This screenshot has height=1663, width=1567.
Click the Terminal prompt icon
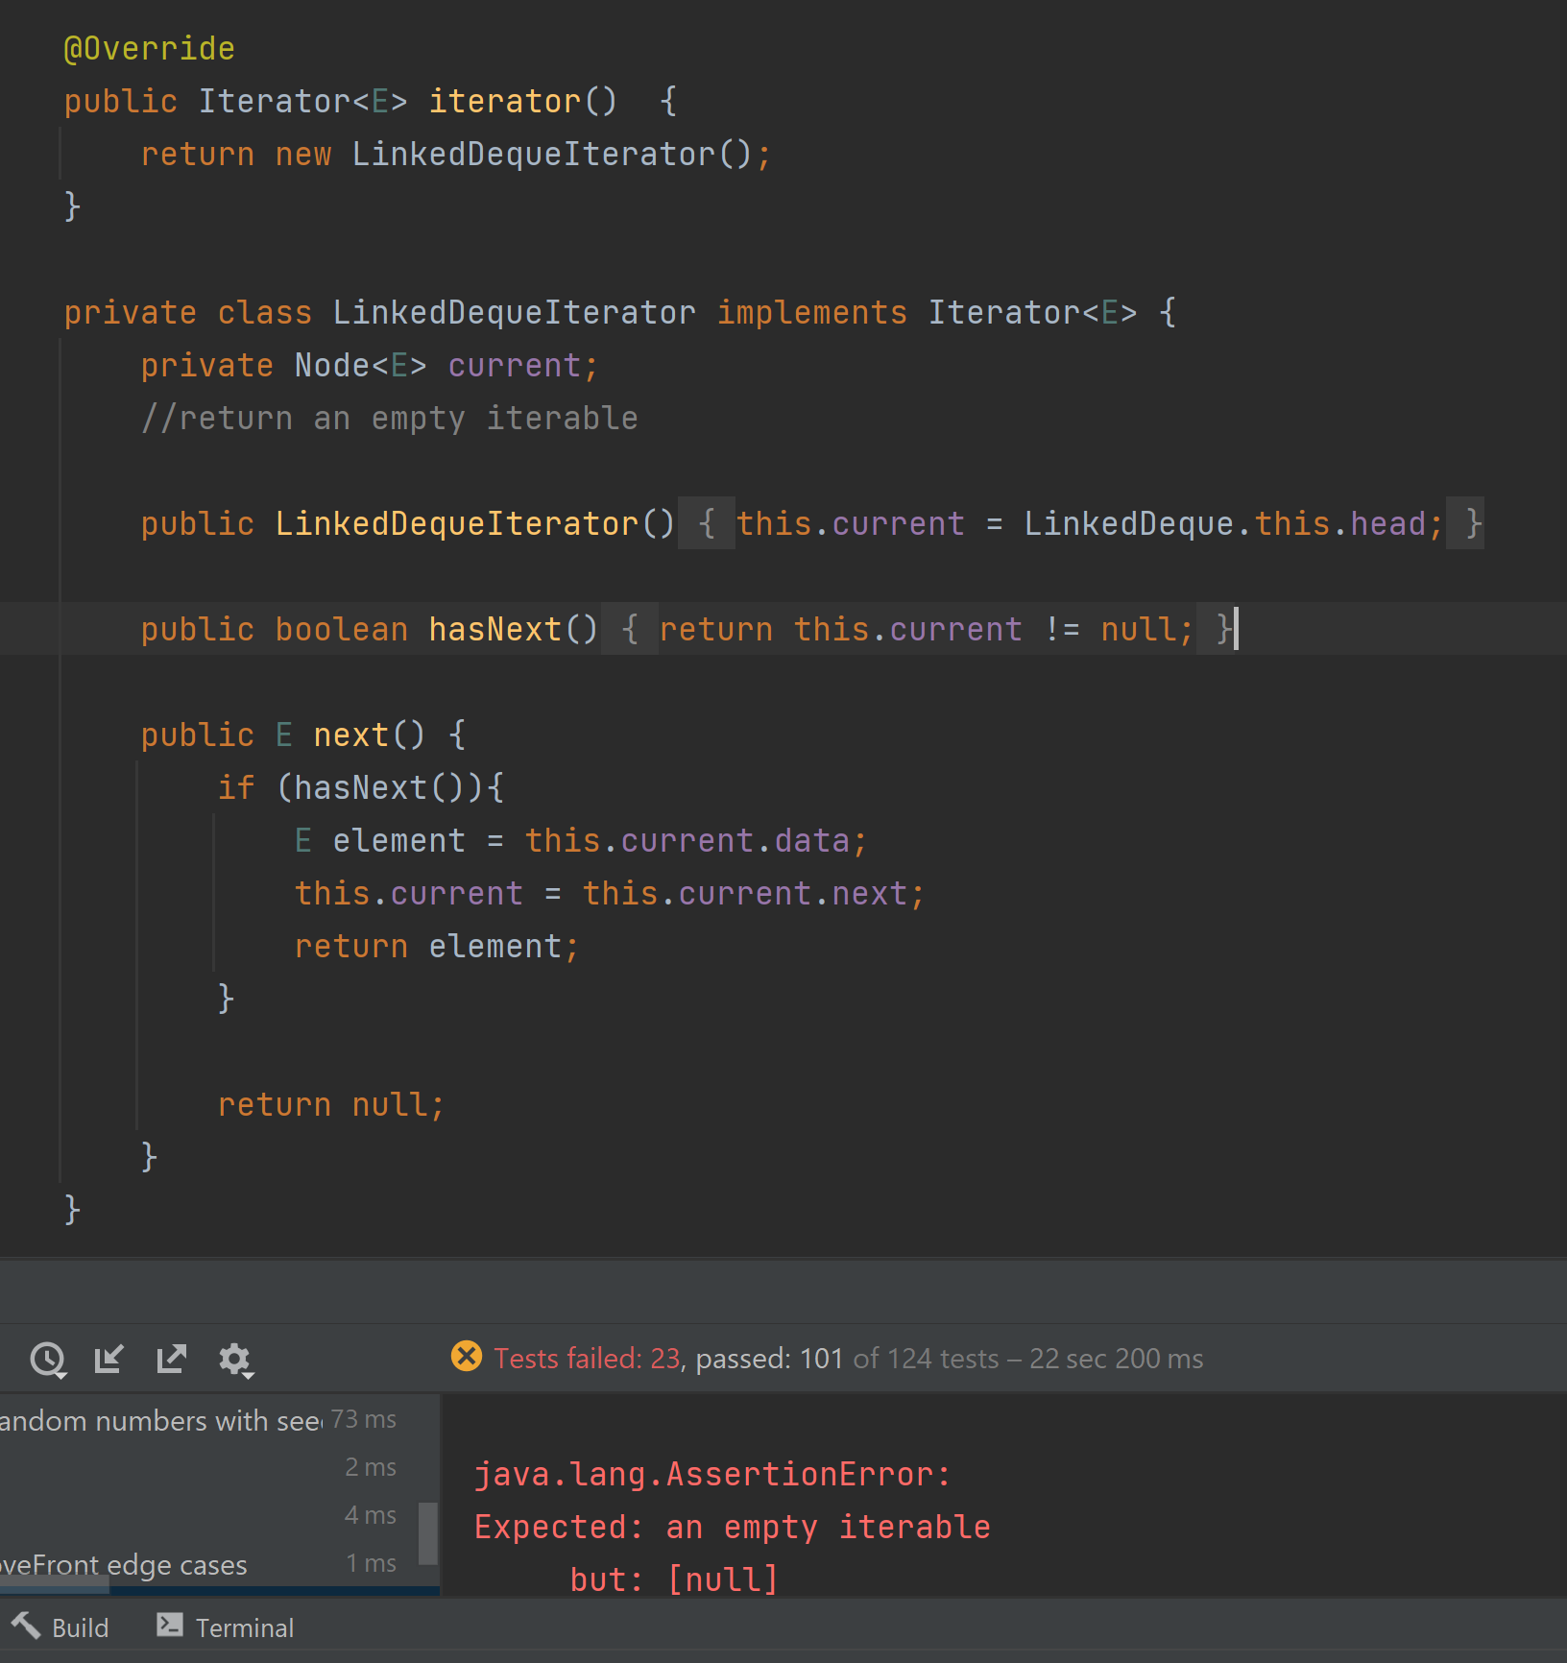[170, 1625]
